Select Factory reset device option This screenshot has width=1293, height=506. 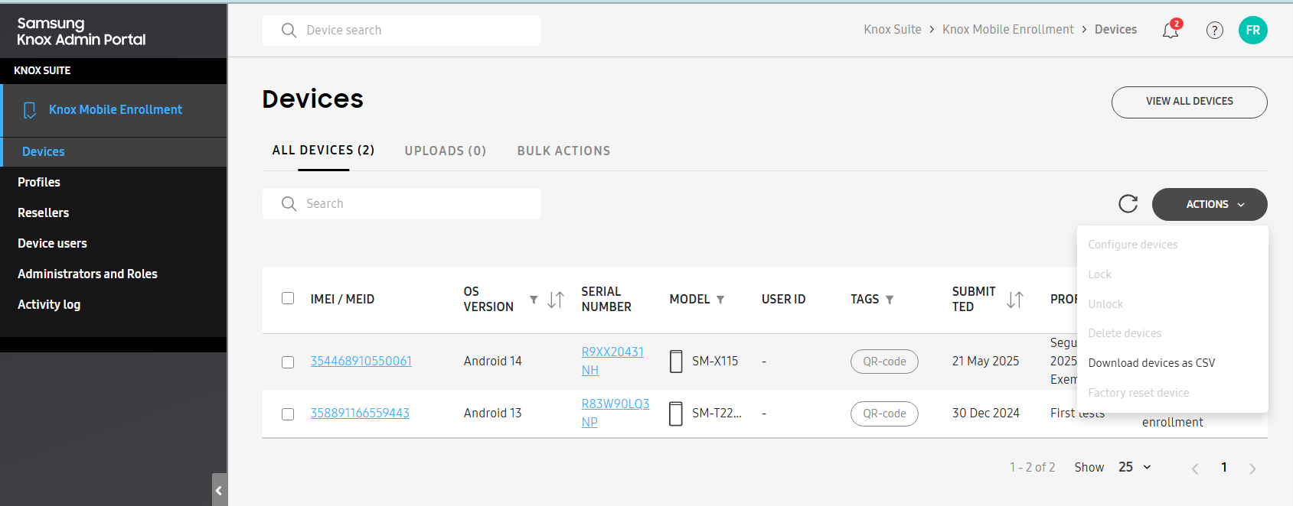pyautogui.click(x=1138, y=393)
